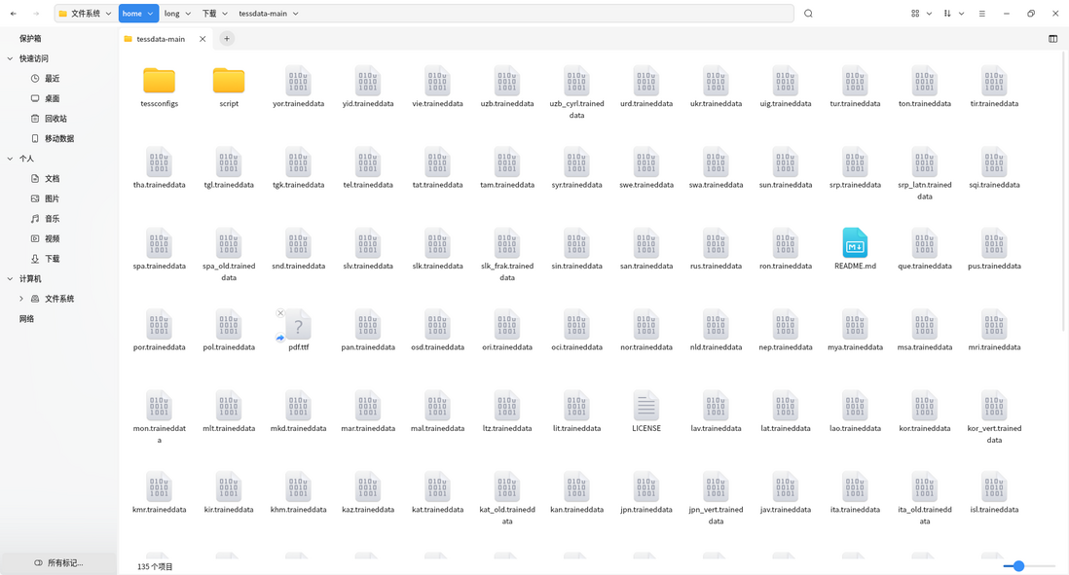1069x575 pixels.
Task: Expand the 文件系统 tree item
Action: click(21, 299)
